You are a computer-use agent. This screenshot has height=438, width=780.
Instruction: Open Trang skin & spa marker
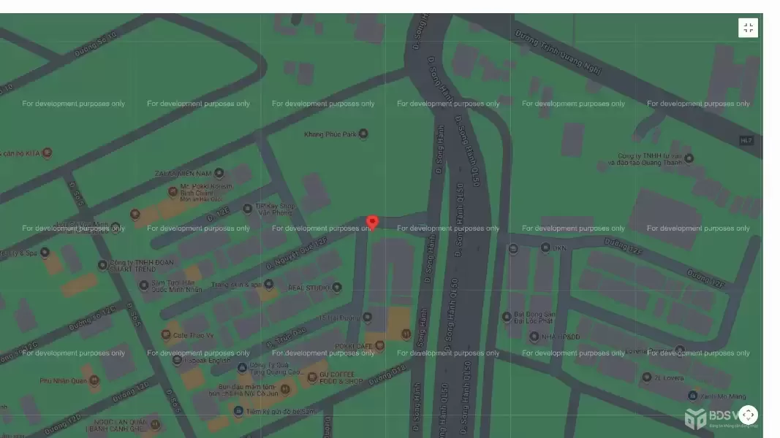pyautogui.click(x=268, y=284)
